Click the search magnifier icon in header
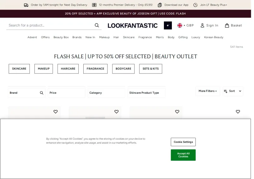Screen dimensions: 254x179 click(97, 25)
